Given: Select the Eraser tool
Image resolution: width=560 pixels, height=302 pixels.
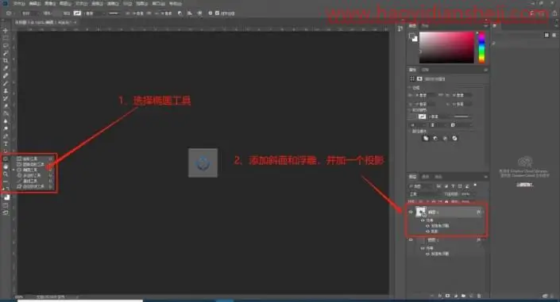Looking at the screenshot, I should coord(6,106).
